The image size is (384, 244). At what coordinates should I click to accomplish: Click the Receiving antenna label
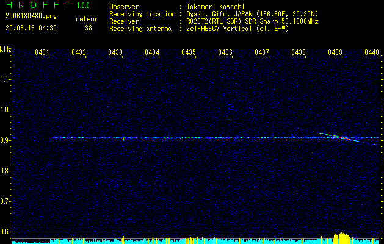click(140, 29)
